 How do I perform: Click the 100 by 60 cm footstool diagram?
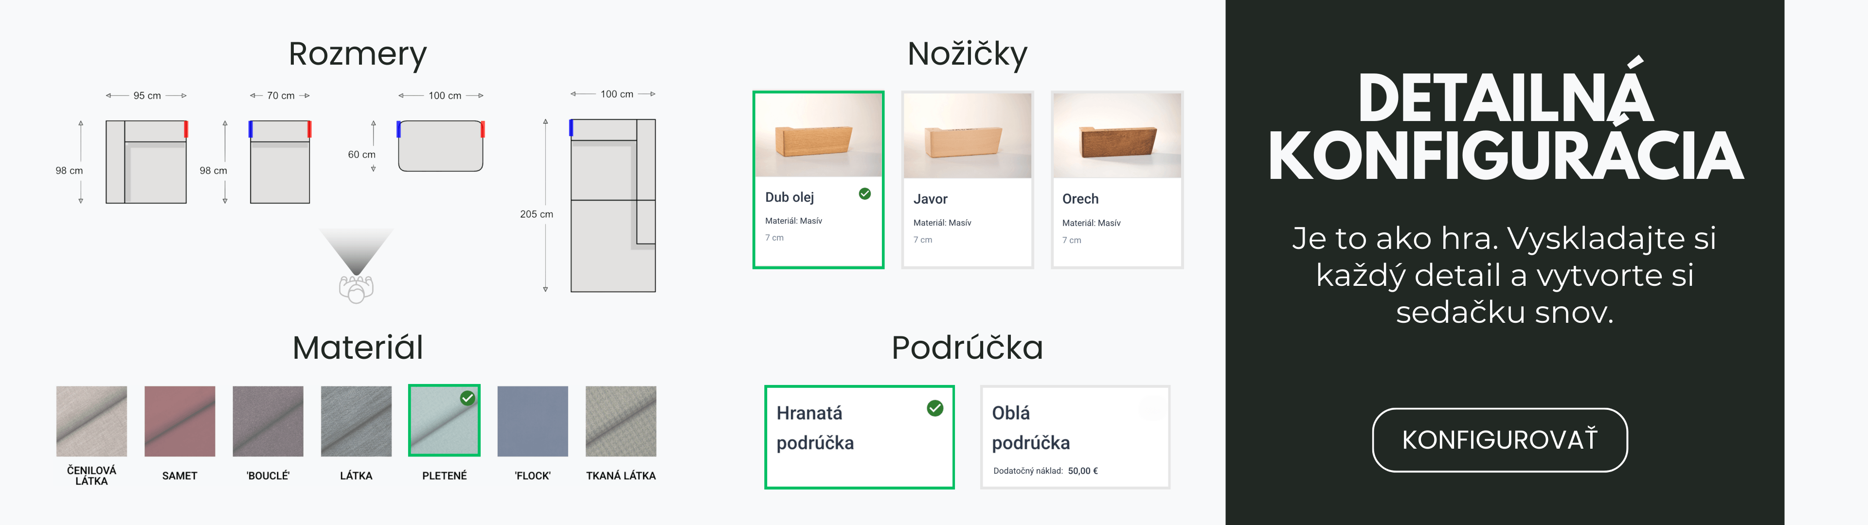[x=440, y=146]
